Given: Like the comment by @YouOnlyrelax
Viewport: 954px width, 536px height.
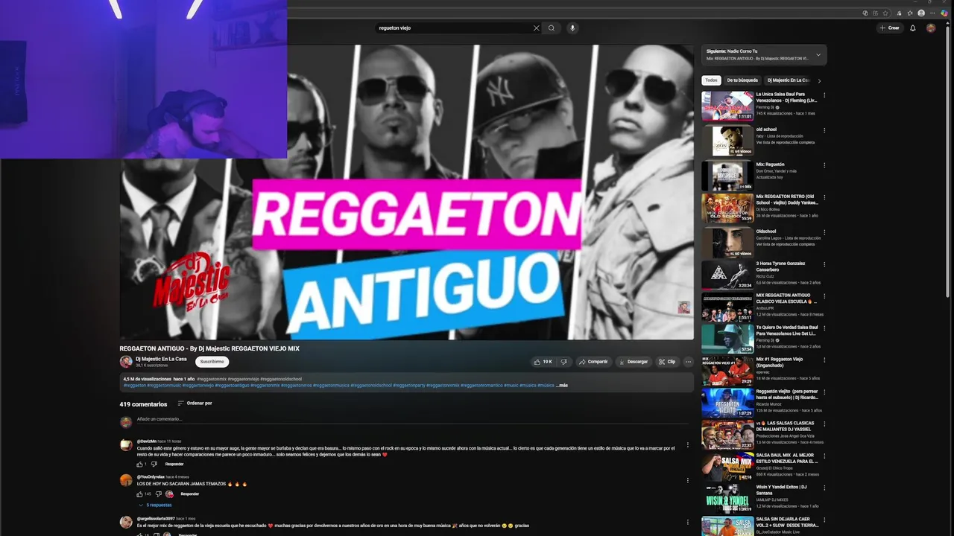Looking at the screenshot, I should coord(139,494).
